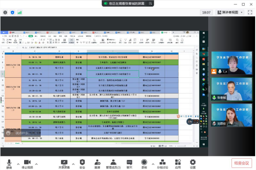
Task: Open the meeting info icon
Action: pos(5,12)
